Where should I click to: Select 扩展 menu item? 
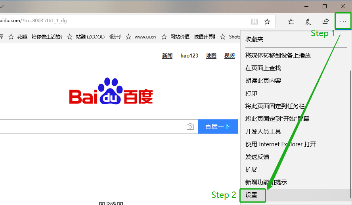point(295,169)
